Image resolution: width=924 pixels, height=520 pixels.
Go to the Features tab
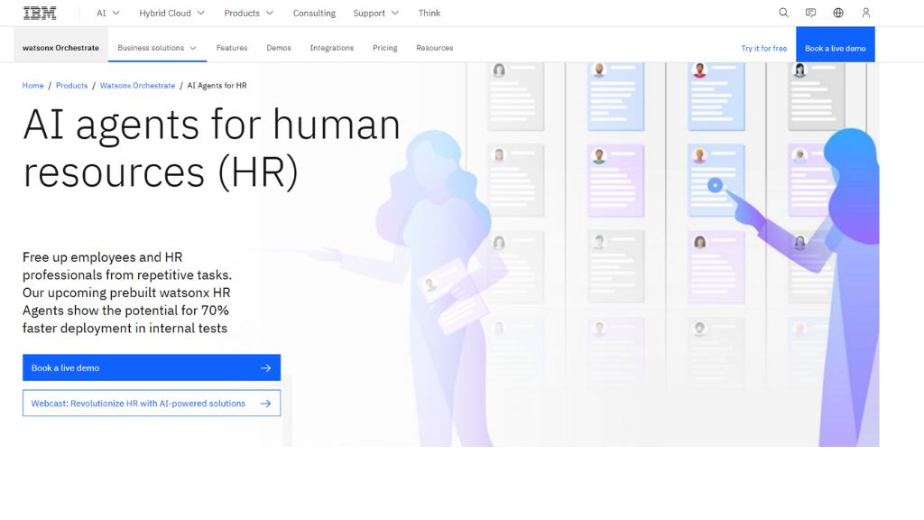point(232,48)
